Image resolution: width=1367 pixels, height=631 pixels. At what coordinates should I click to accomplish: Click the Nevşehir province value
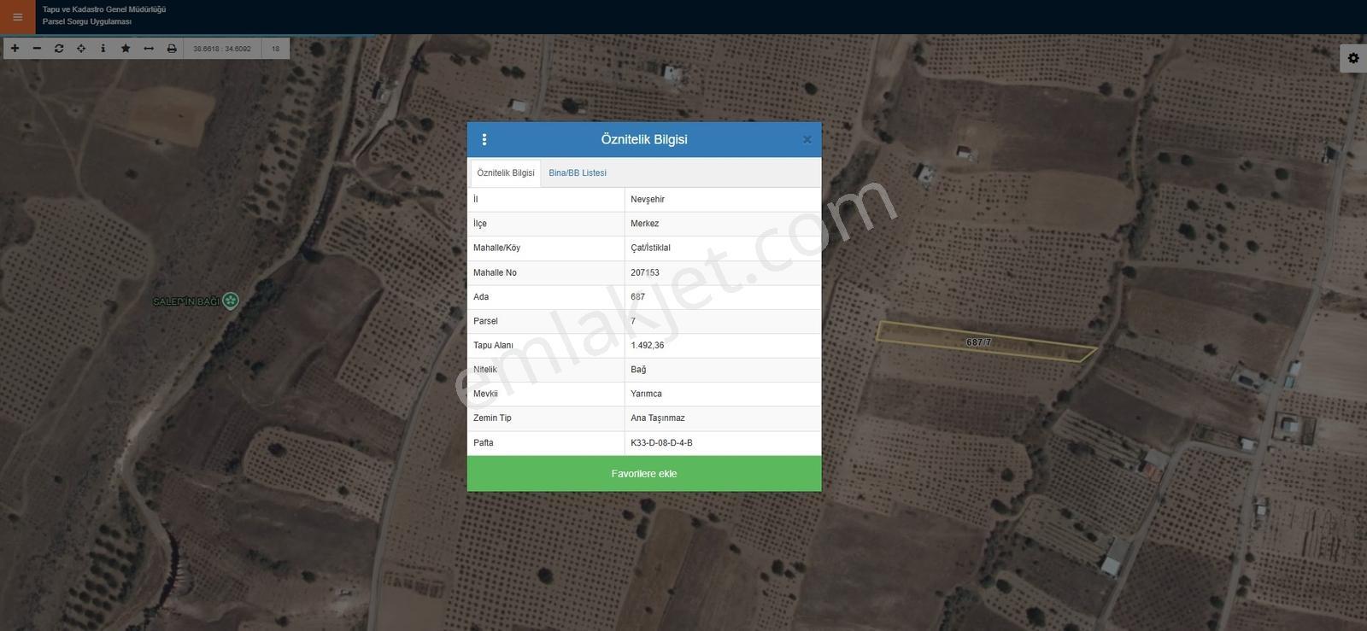pos(648,200)
